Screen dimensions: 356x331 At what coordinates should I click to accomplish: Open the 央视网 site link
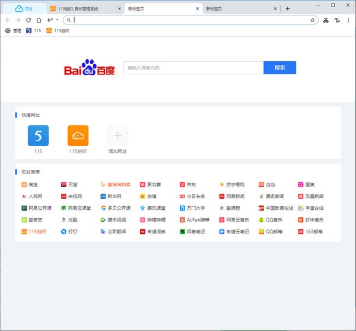(x=71, y=196)
